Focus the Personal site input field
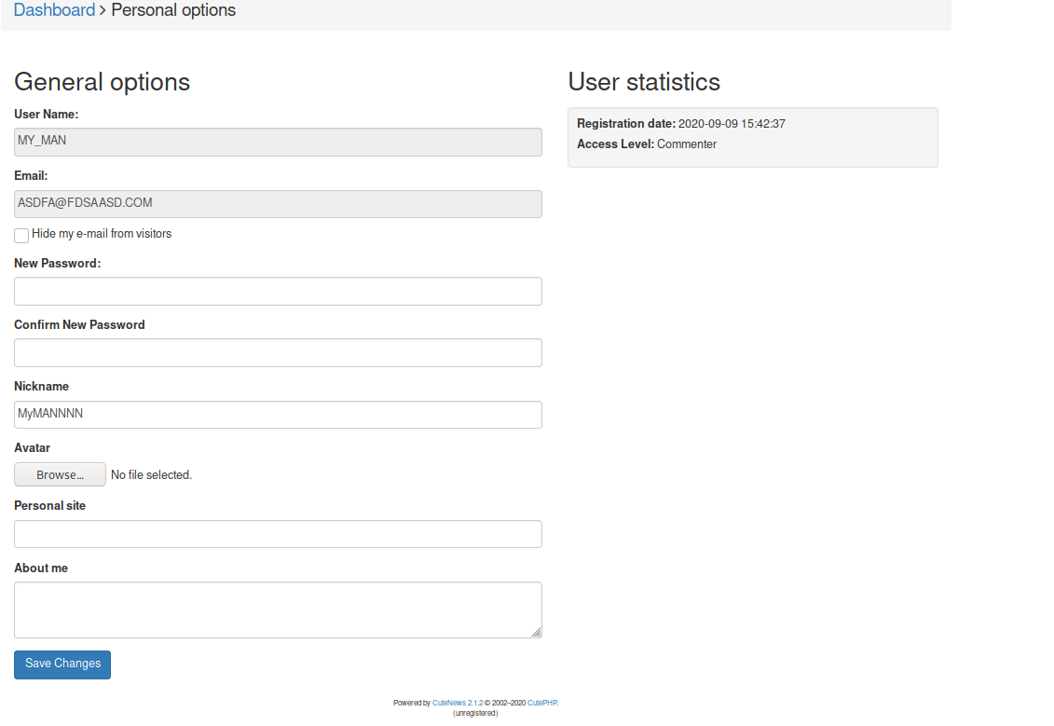The width and height of the screenshot is (1054, 726). (278, 534)
